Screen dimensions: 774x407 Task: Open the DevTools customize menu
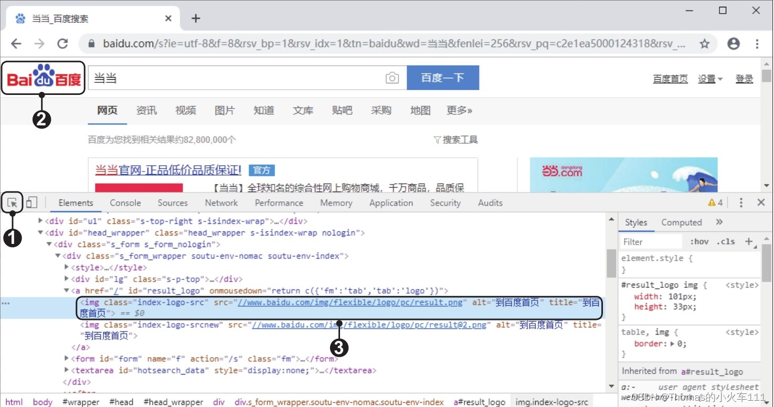741,202
